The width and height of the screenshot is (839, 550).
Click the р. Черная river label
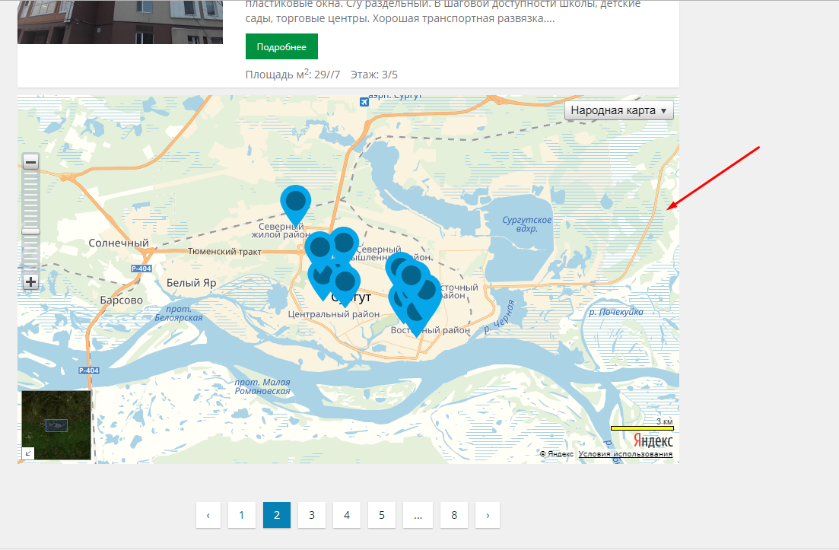point(500,316)
